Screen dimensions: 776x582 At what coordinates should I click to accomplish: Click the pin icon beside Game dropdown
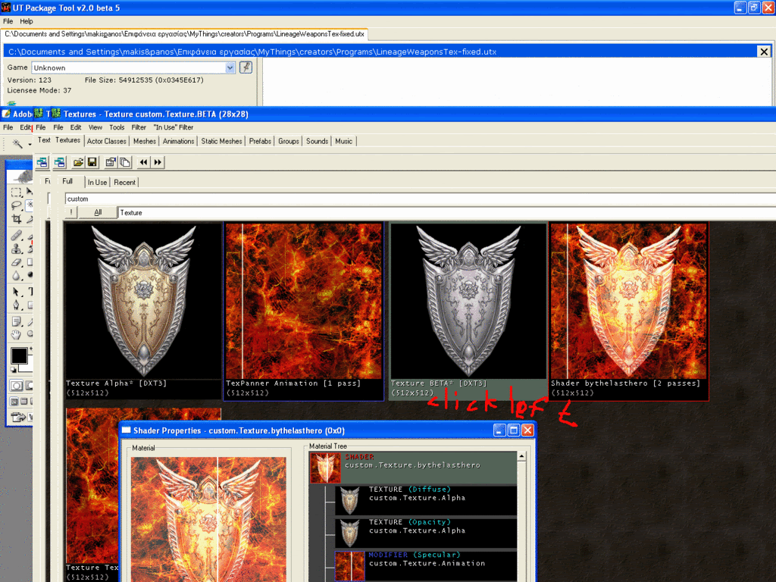click(x=246, y=67)
